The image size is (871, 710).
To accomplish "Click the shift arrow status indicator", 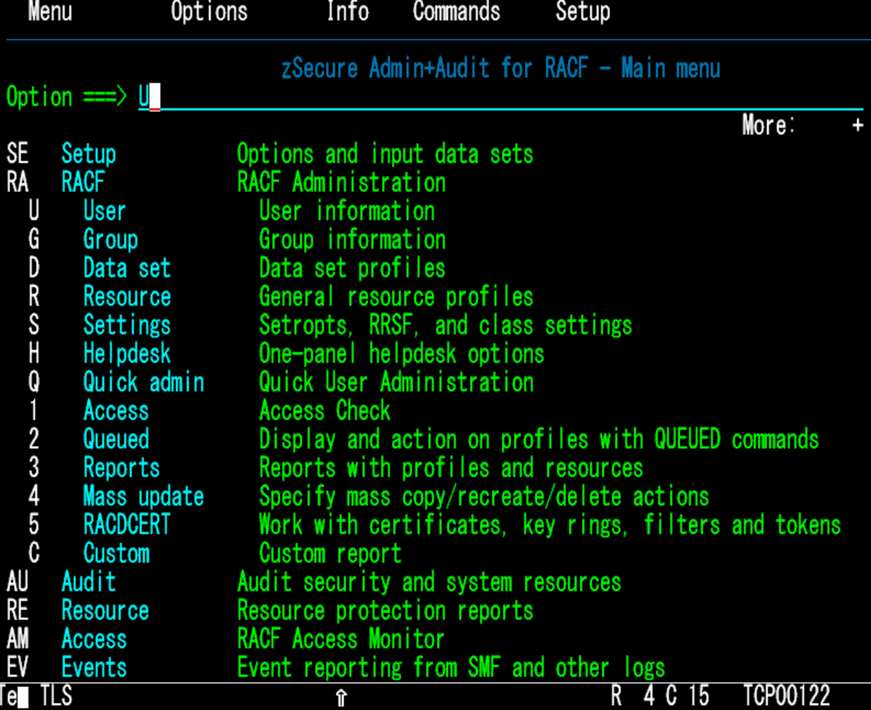I will (341, 697).
